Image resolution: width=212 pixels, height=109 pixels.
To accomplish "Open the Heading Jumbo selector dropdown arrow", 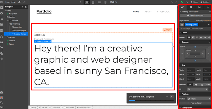I will point(209,25).
